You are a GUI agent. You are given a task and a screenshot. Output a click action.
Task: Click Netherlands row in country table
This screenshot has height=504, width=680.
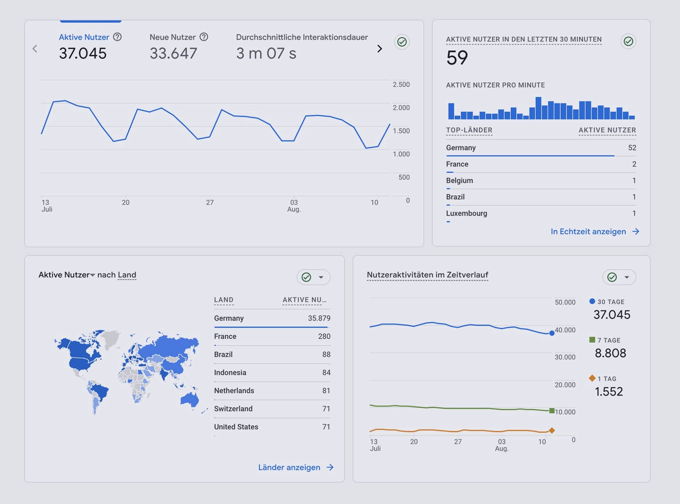click(272, 391)
